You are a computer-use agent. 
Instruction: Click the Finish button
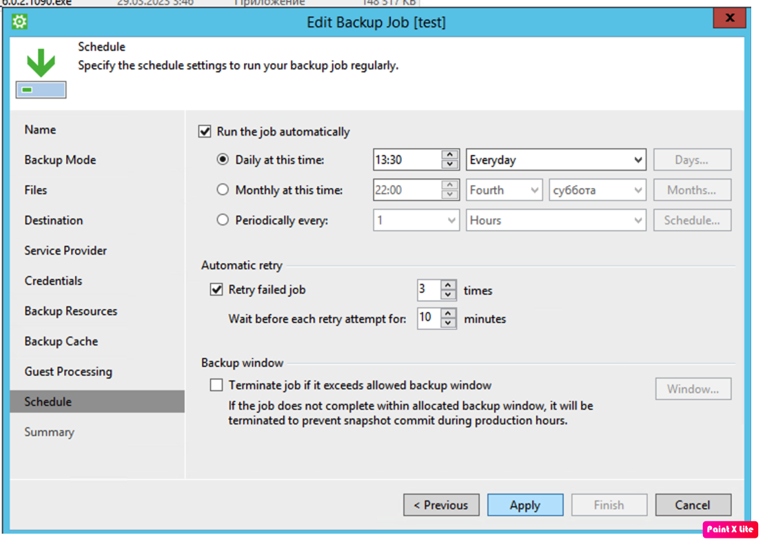coord(609,505)
